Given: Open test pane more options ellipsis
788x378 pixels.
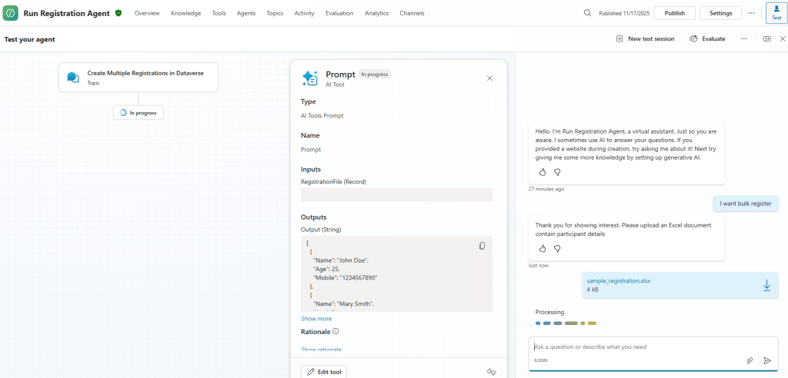Looking at the screenshot, I should click(x=743, y=38).
